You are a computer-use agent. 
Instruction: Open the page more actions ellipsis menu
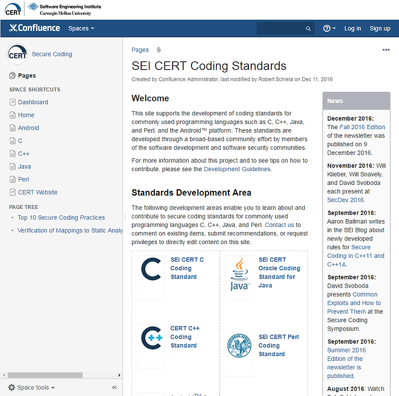coord(386,50)
